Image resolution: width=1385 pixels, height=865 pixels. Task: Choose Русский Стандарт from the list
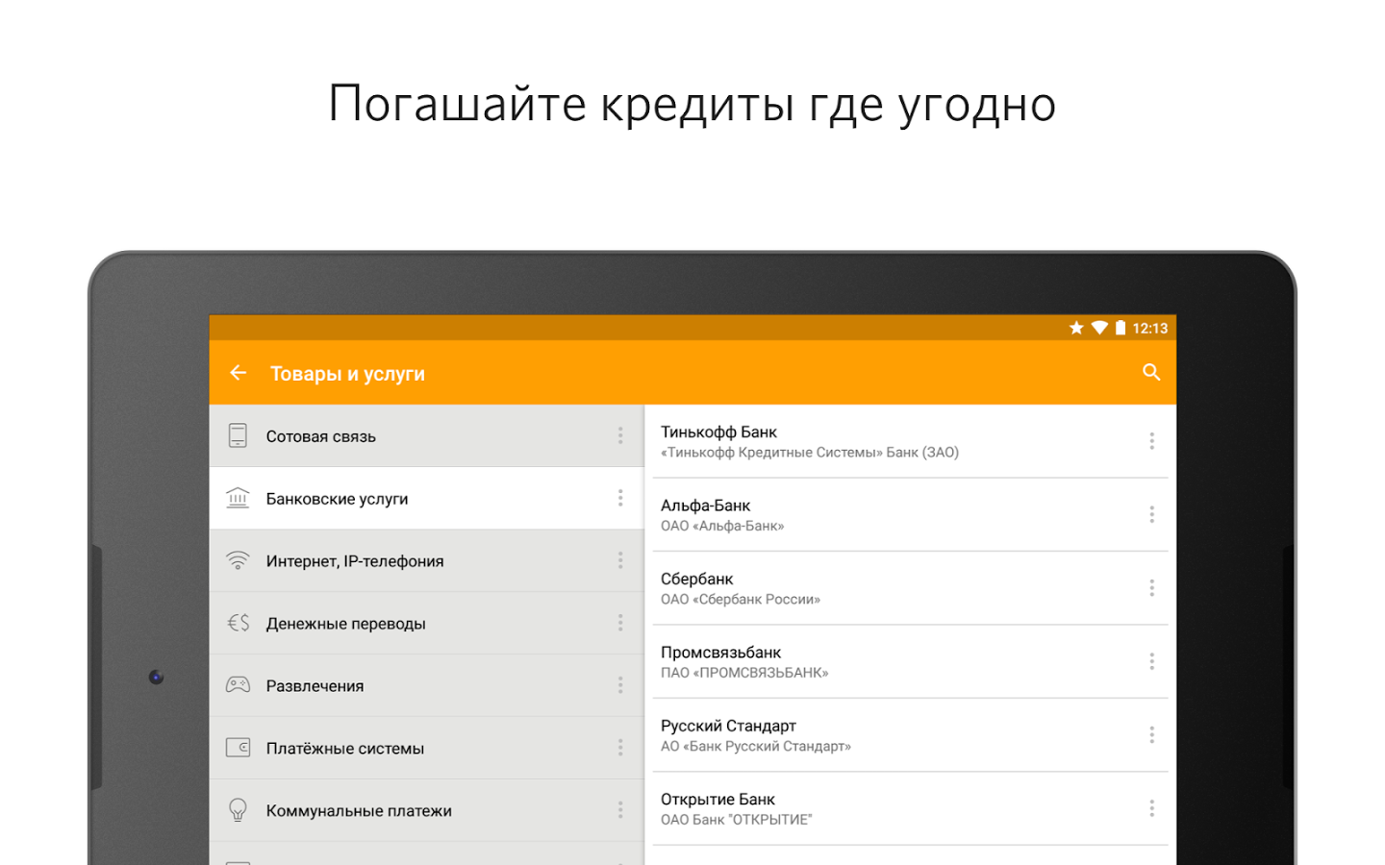coord(910,735)
